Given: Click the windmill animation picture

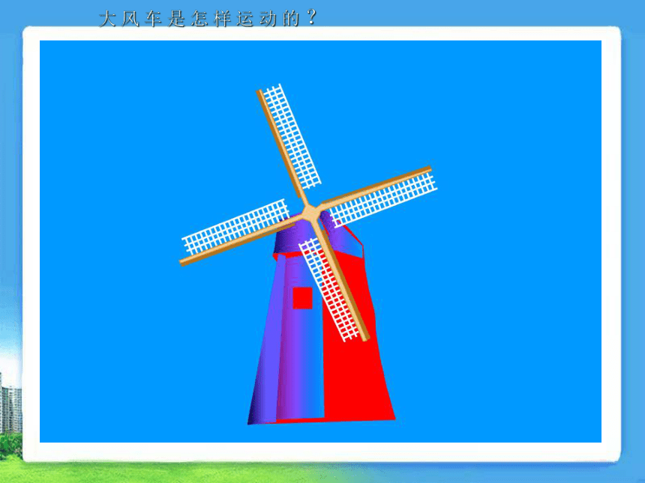Looking at the screenshot, I should 320,241.
